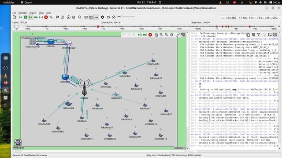The image size is (282, 158).
Task: Click the simulation time display 47 400s
Action: point(259,18)
